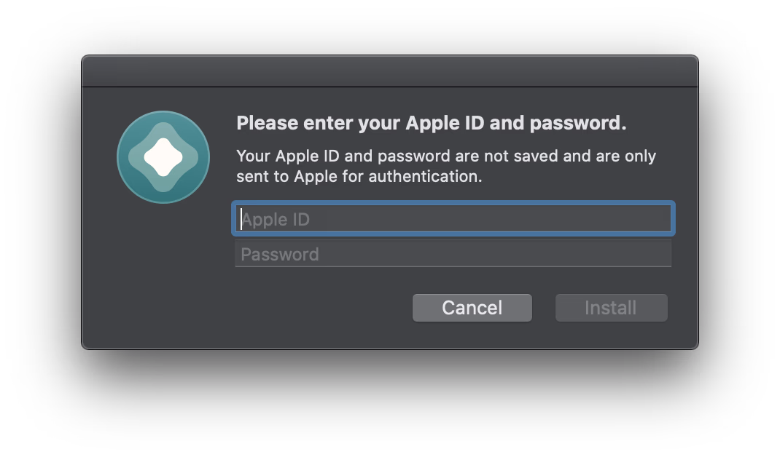The image size is (780, 457).
Task: Dismiss the dialog with Cancel
Action: (x=472, y=308)
